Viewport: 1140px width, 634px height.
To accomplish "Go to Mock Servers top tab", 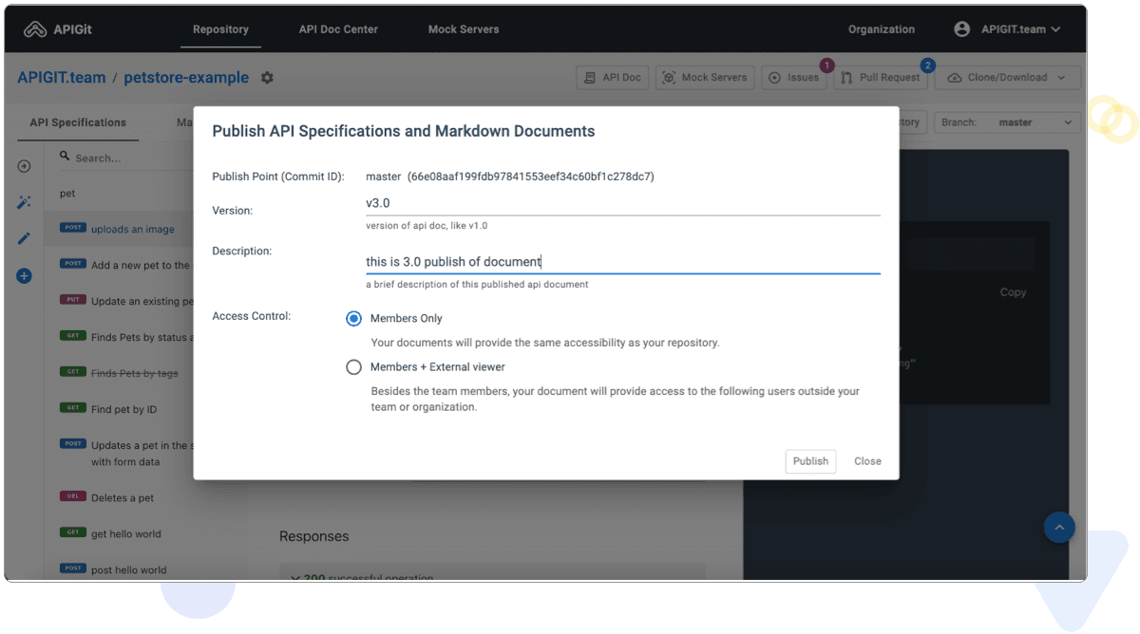I will pos(464,29).
